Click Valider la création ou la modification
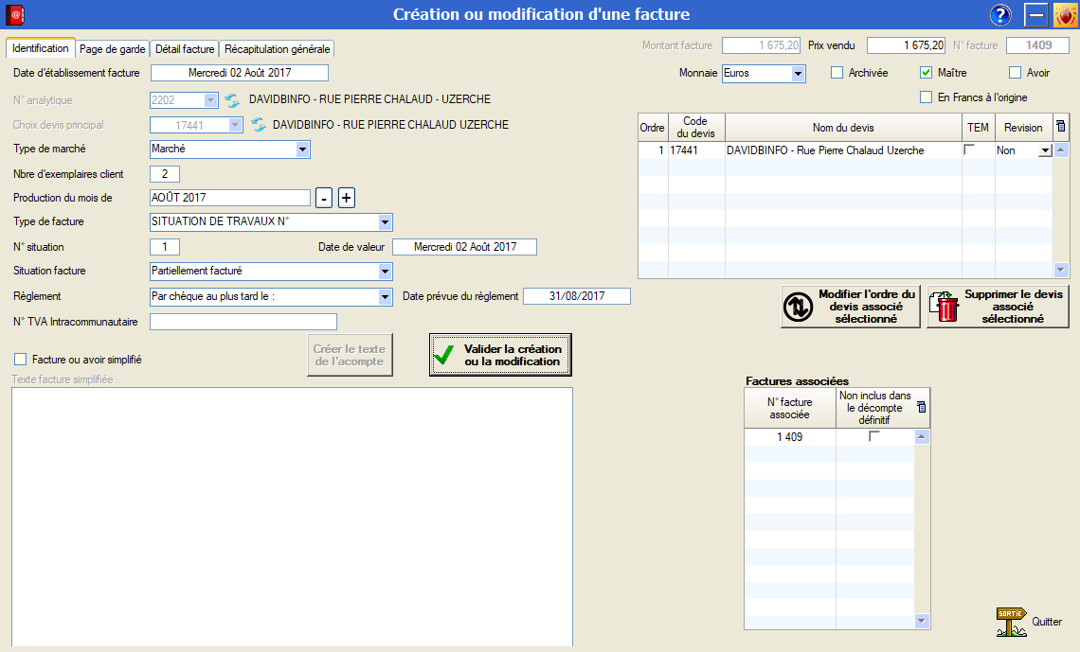Screen dimensions: 1080x652 click(500, 355)
